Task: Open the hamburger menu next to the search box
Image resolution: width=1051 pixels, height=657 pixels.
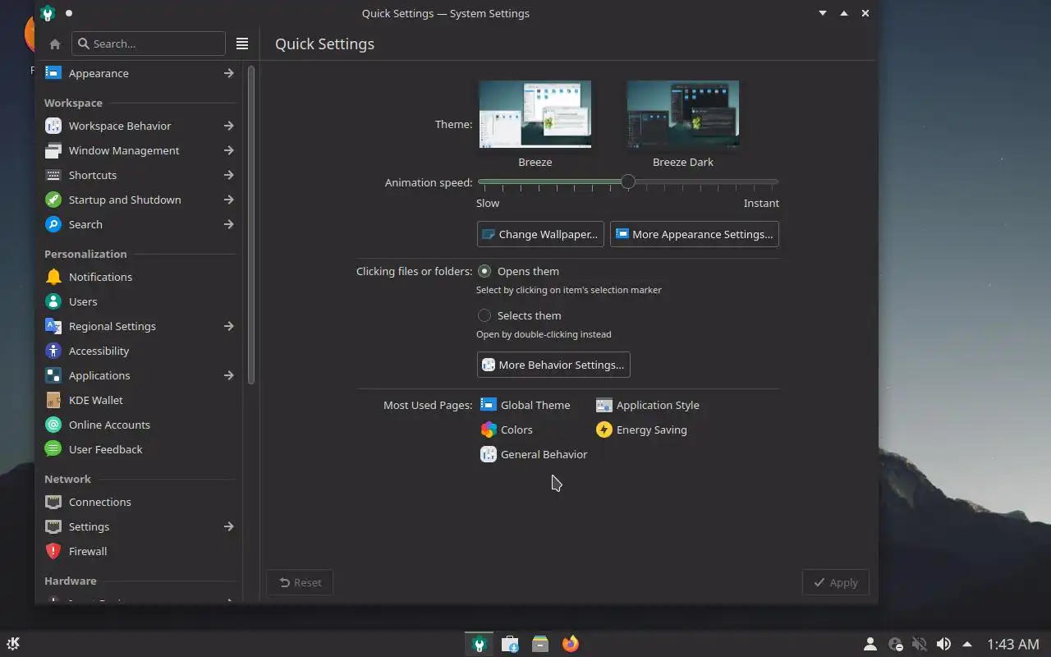Action: [x=242, y=44]
